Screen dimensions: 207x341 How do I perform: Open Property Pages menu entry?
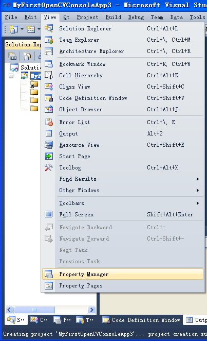123,285
